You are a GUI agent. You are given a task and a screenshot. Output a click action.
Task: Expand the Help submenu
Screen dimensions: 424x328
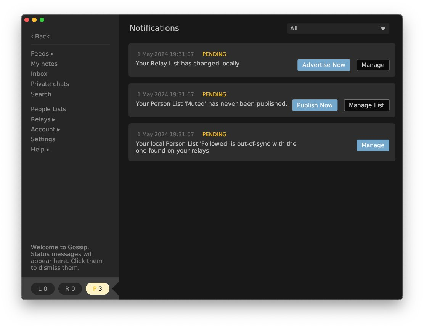click(40, 150)
